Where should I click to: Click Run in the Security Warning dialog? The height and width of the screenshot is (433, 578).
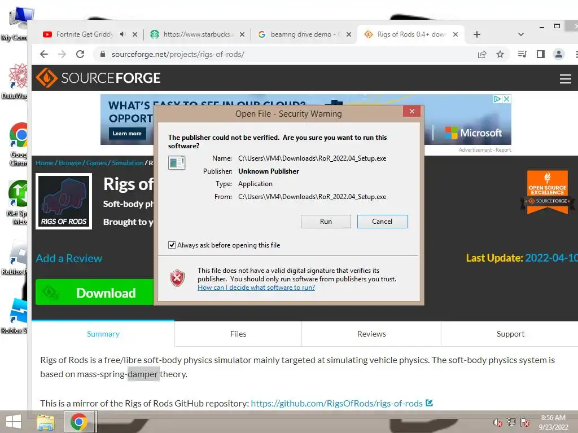326,221
